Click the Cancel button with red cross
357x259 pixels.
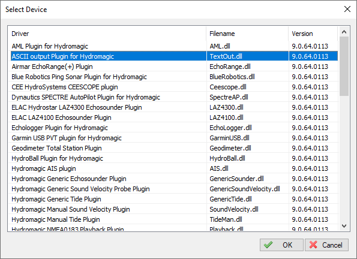pyautogui.click(x=326, y=245)
